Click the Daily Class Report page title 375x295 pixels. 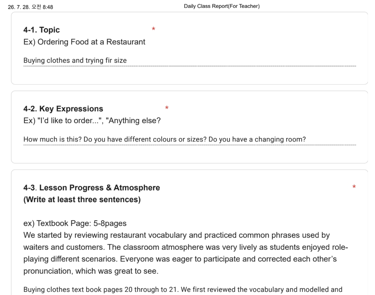pos(222,6)
